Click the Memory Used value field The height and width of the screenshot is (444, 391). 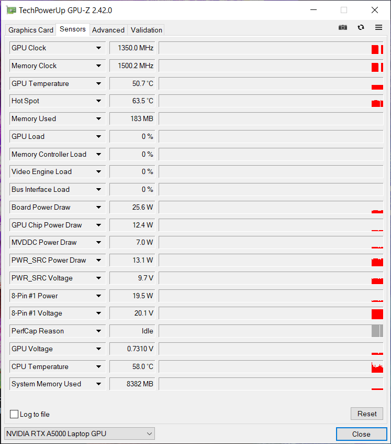[x=133, y=119]
